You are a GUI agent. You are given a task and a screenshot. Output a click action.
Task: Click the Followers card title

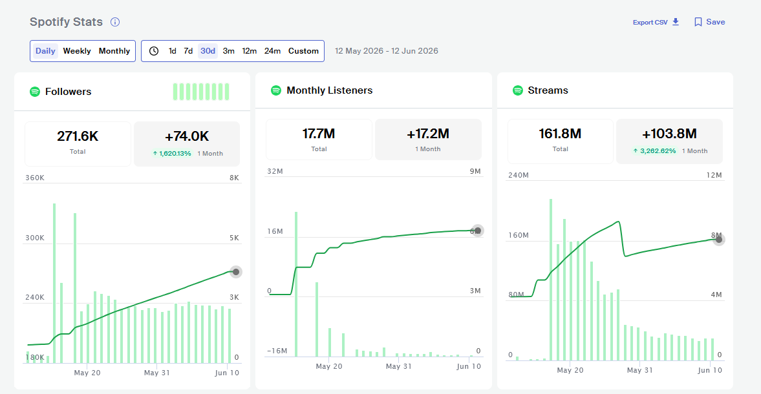[x=68, y=92]
